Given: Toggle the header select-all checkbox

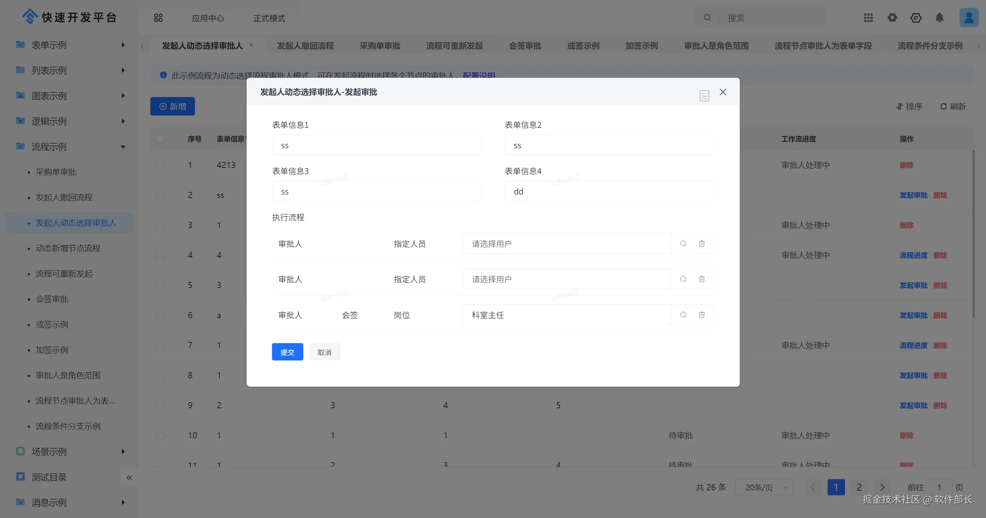Looking at the screenshot, I should (x=160, y=139).
